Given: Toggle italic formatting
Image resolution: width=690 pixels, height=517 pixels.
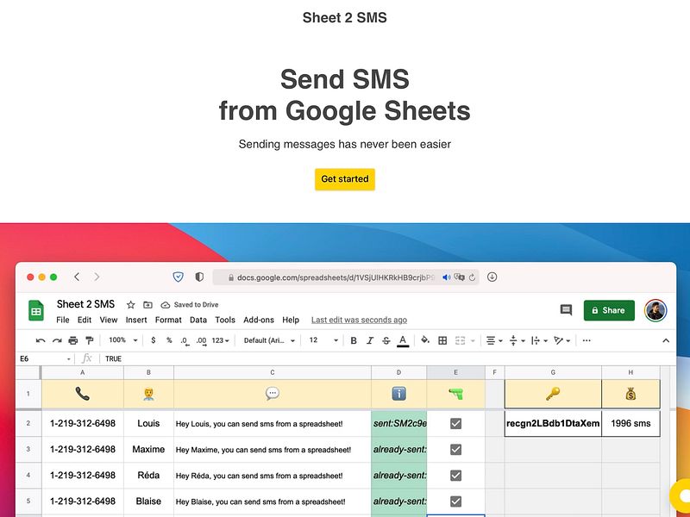Looking at the screenshot, I should point(370,340).
